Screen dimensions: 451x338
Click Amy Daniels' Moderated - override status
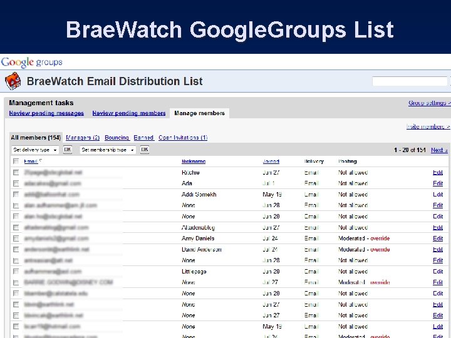pyautogui.click(x=364, y=238)
